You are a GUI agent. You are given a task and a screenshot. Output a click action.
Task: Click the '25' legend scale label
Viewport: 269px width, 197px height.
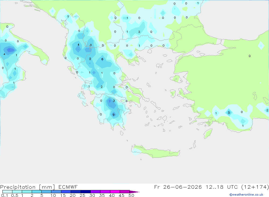click(83, 195)
